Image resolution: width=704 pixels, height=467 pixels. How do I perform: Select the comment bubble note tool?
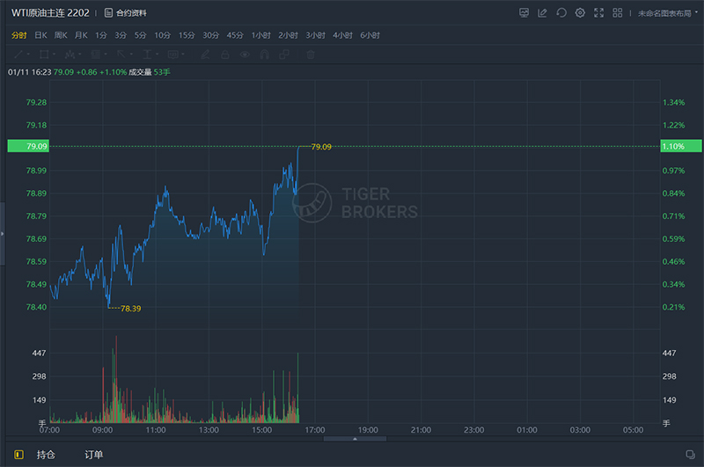[x=172, y=55]
